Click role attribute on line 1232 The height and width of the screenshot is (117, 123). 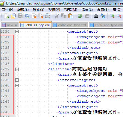pos(113,42)
